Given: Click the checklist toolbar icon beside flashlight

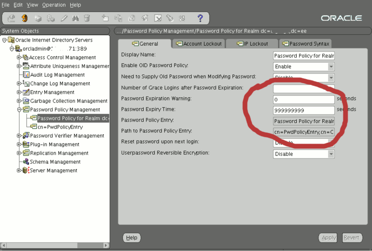Looking at the screenshot, I should click(182, 18).
